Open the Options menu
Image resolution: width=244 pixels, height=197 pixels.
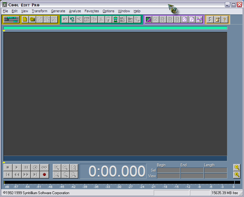(x=108, y=11)
